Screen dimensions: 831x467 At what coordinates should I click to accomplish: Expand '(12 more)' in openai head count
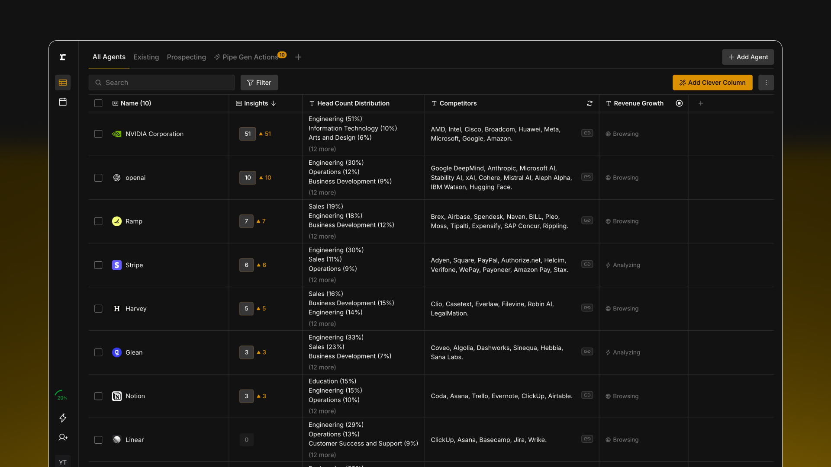(x=322, y=193)
